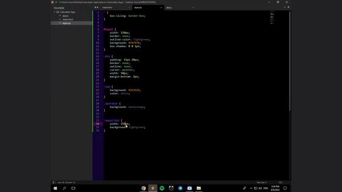342x192 pixels.
Task: Open Spotify from the taskbar
Action: (162, 188)
